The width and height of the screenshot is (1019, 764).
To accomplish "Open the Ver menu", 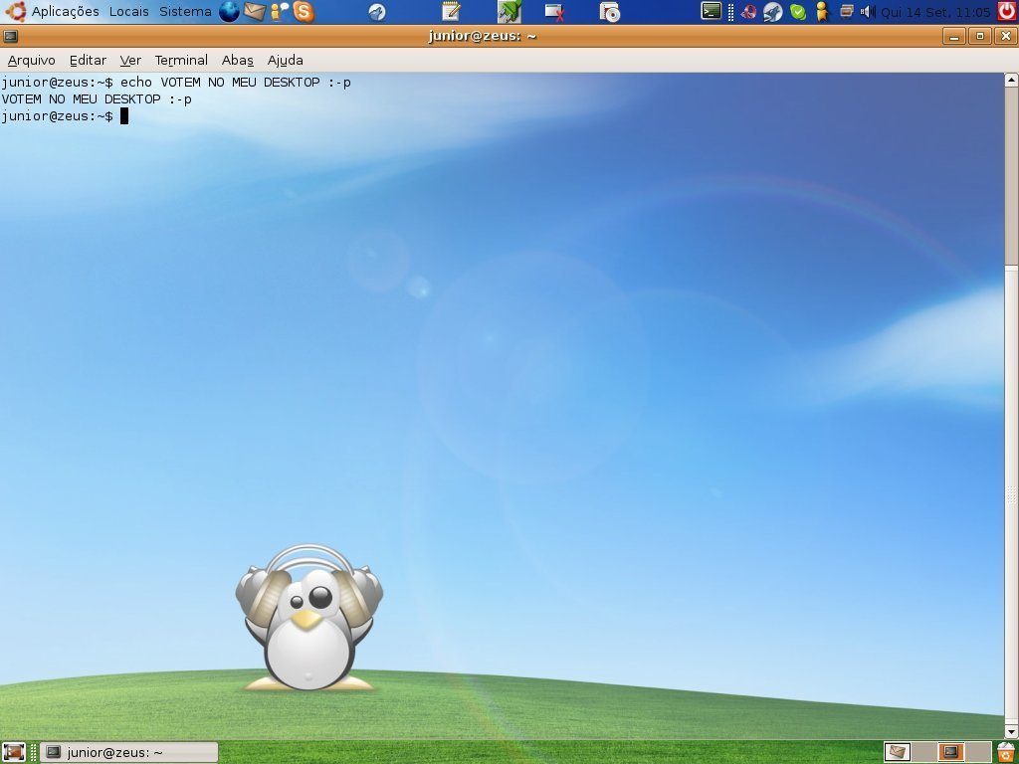I will point(130,61).
